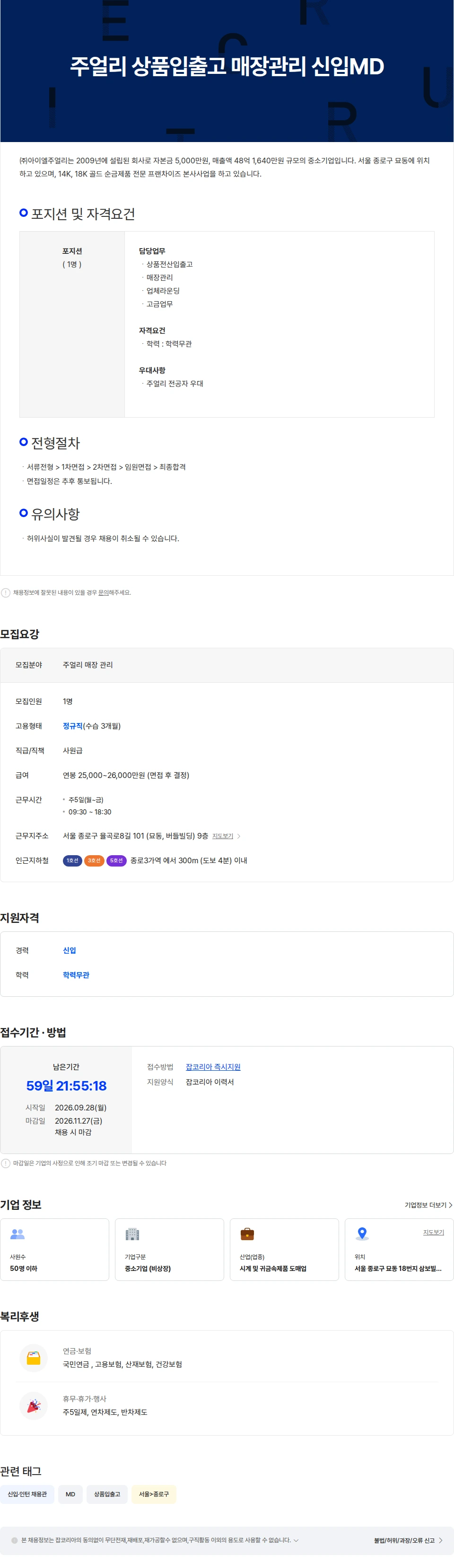This screenshot has width=454, height=1565.
Task: Click 종로3가역 에서 300m subway distance text
Action: pyautogui.click(x=189, y=860)
